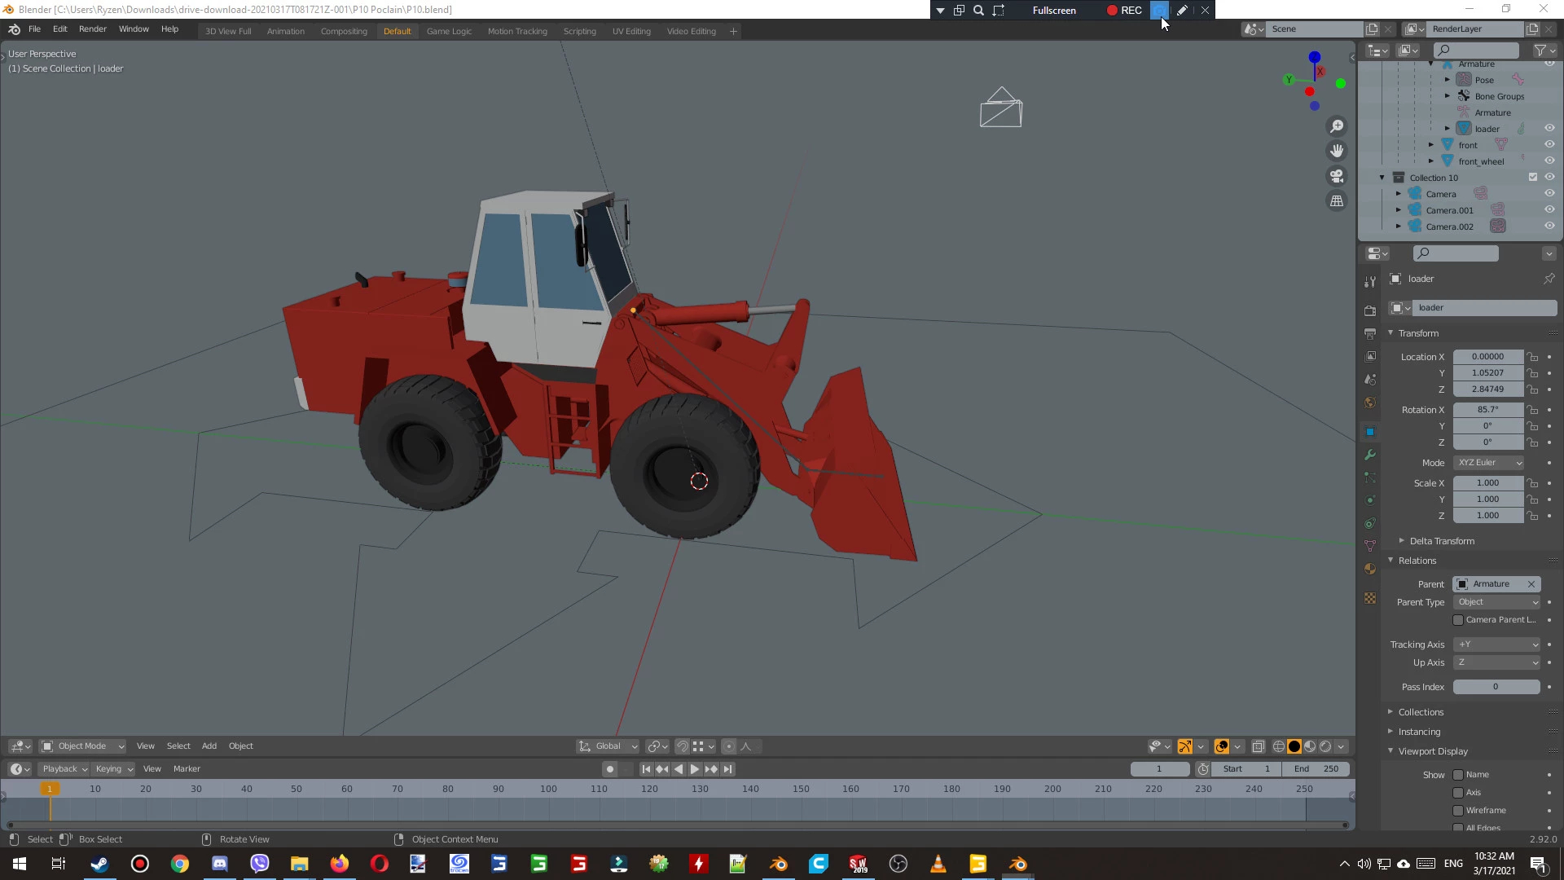
Task: Click the pan view hand icon
Action: tap(1337, 151)
